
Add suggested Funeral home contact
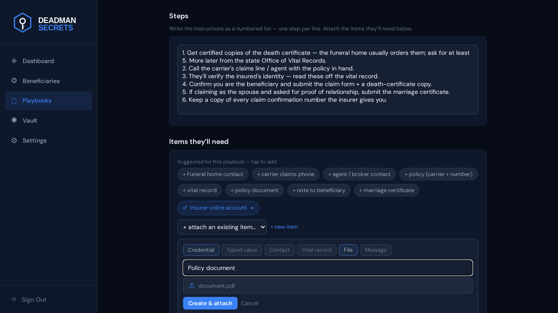coord(213,174)
